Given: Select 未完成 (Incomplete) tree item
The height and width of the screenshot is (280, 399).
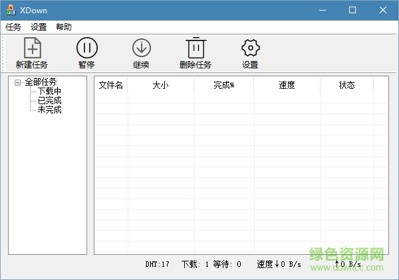Looking at the screenshot, I should point(49,110).
